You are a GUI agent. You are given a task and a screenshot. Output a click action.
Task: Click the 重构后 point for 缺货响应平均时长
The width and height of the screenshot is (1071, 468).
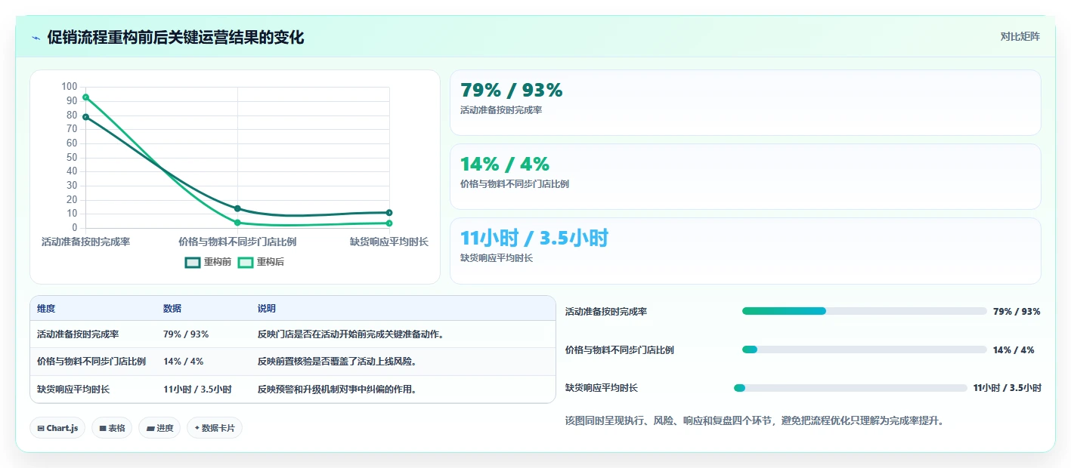(x=389, y=223)
